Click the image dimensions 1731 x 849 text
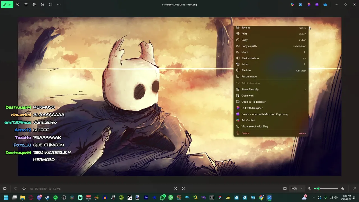 pos(40,189)
